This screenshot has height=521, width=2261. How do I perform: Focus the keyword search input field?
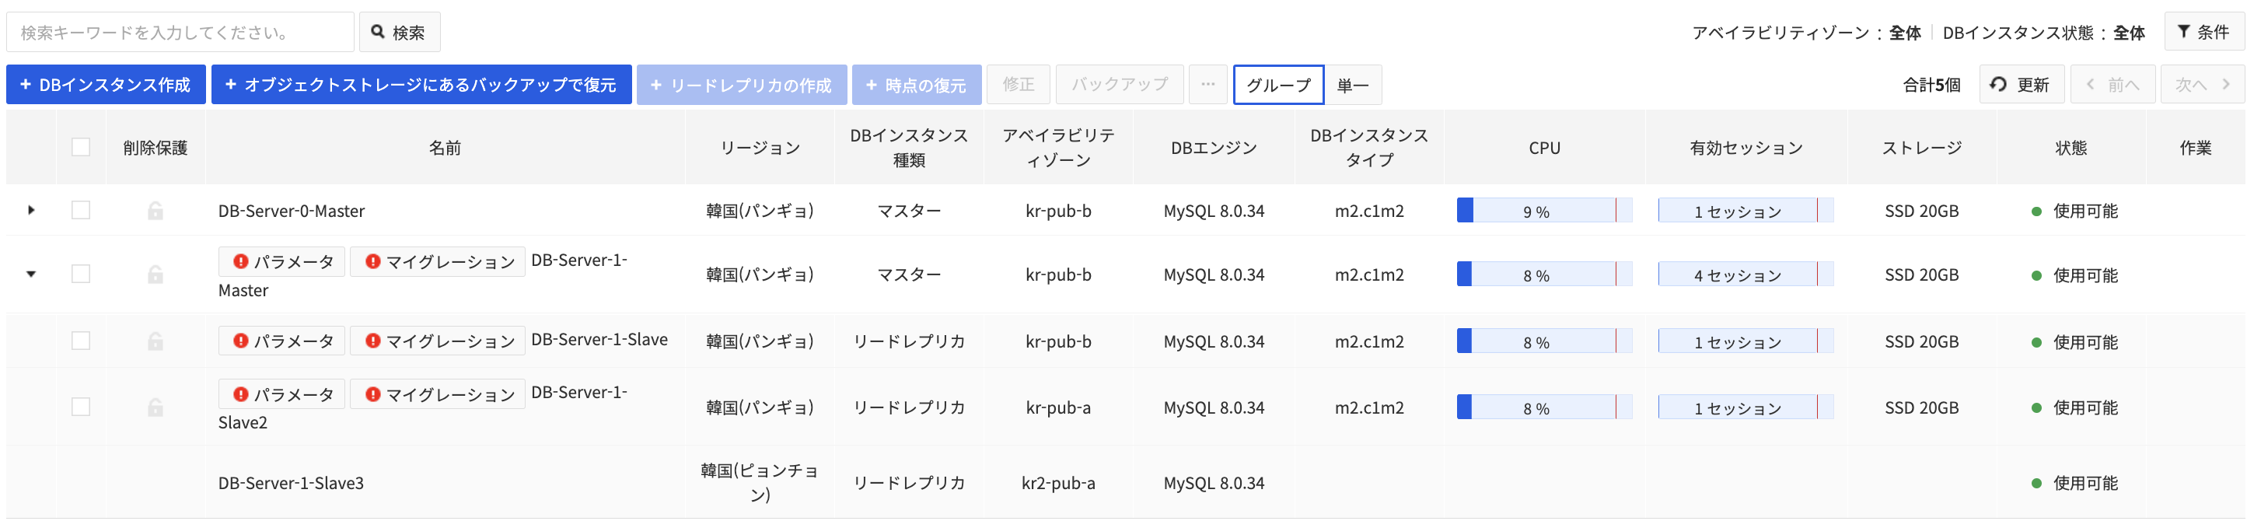tap(180, 33)
